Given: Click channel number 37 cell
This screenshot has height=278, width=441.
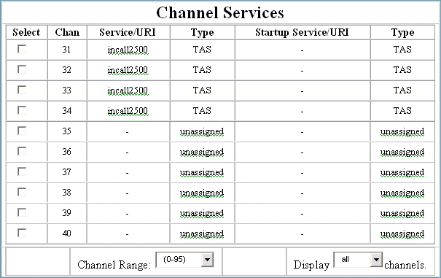Looking at the screenshot, I should [x=66, y=172].
